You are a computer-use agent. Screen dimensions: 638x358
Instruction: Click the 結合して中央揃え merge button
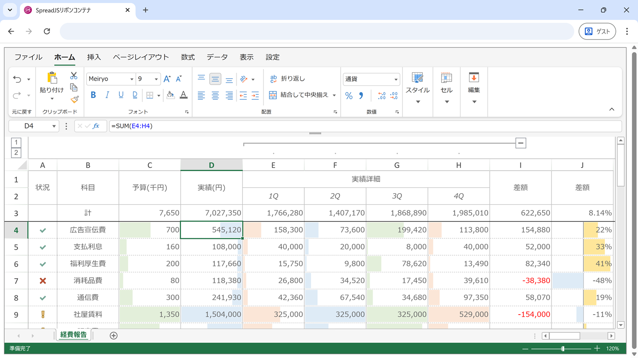(x=299, y=95)
